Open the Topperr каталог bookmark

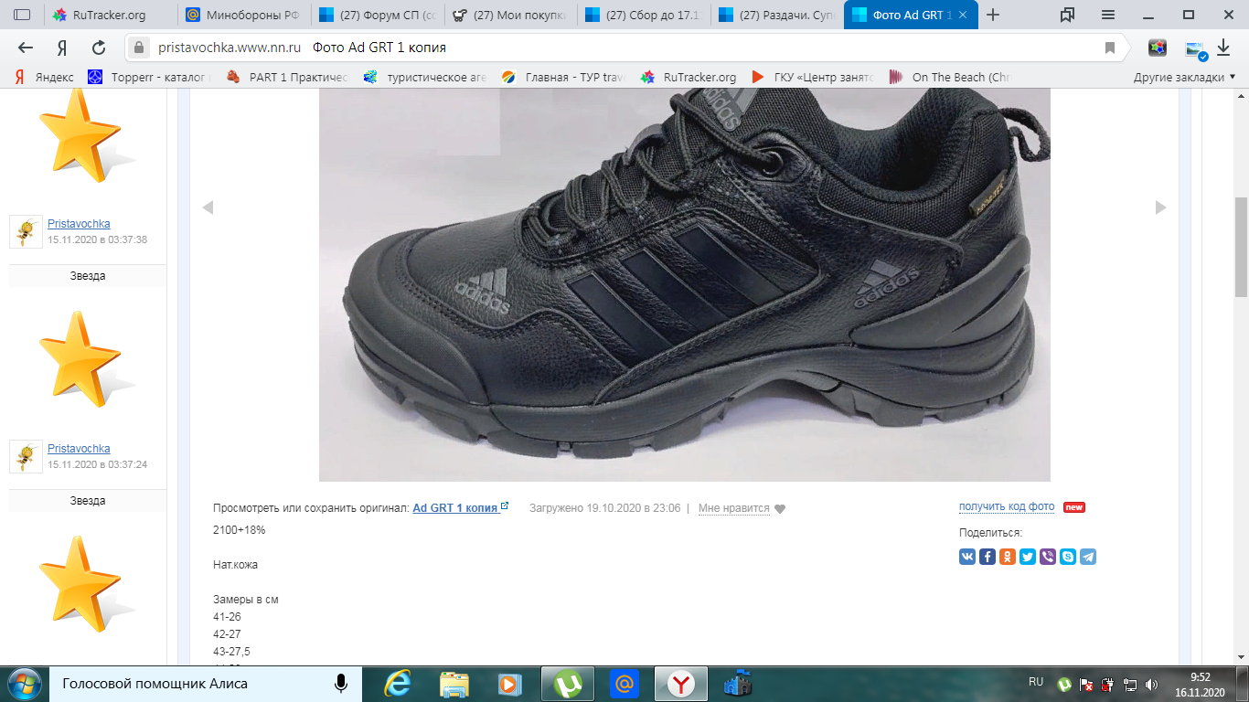click(x=149, y=78)
